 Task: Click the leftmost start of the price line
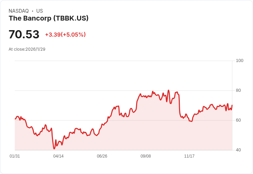coord(15,119)
